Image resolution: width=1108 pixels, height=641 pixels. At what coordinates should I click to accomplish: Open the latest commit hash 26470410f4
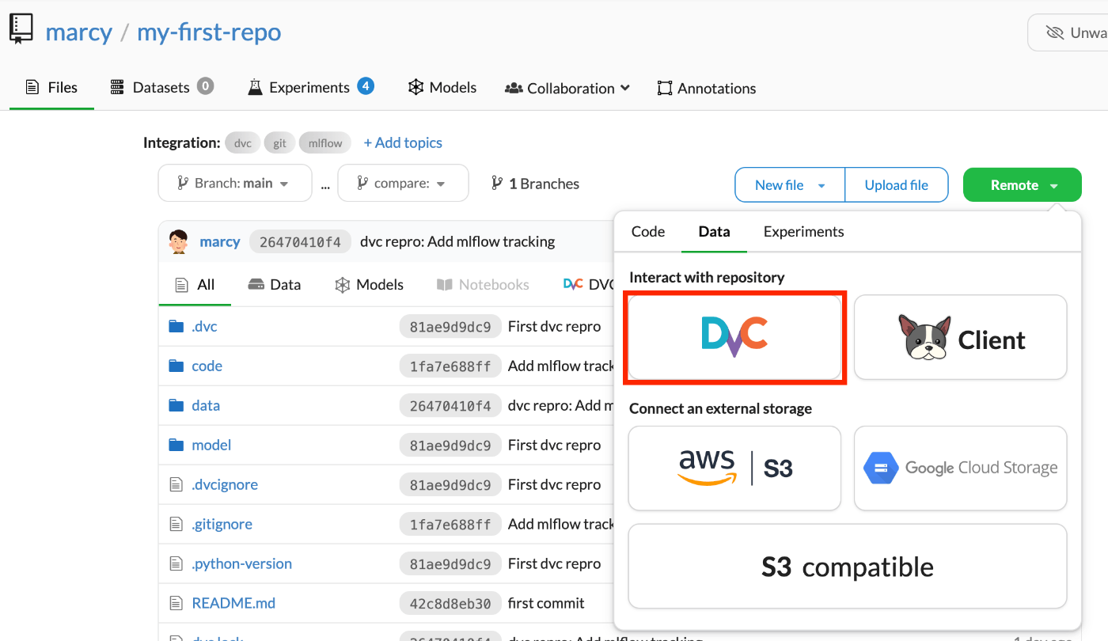coord(300,241)
